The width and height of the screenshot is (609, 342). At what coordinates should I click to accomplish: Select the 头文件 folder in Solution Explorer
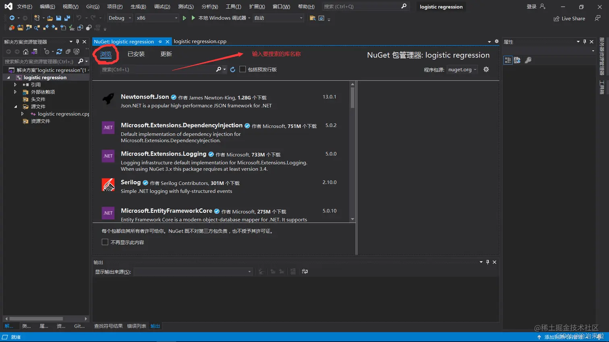[x=38, y=99]
